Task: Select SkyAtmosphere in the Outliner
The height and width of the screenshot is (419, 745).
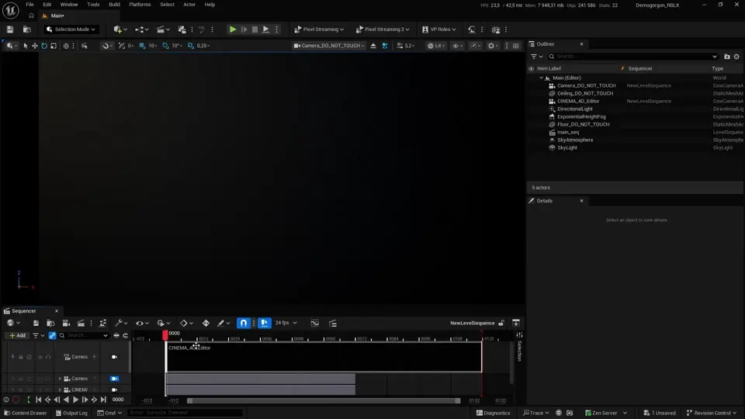Action: pos(575,140)
